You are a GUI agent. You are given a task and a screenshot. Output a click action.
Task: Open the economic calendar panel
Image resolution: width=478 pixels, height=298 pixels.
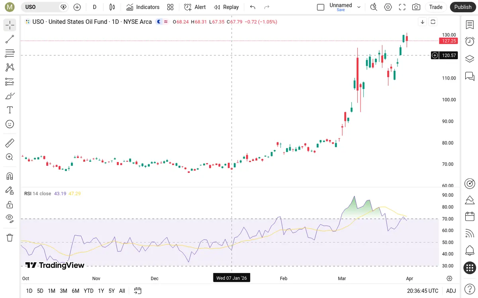tap(470, 217)
